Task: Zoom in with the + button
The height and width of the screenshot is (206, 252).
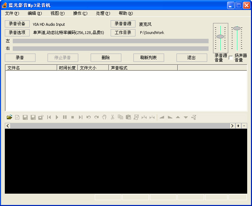Action: pos(238,126)
